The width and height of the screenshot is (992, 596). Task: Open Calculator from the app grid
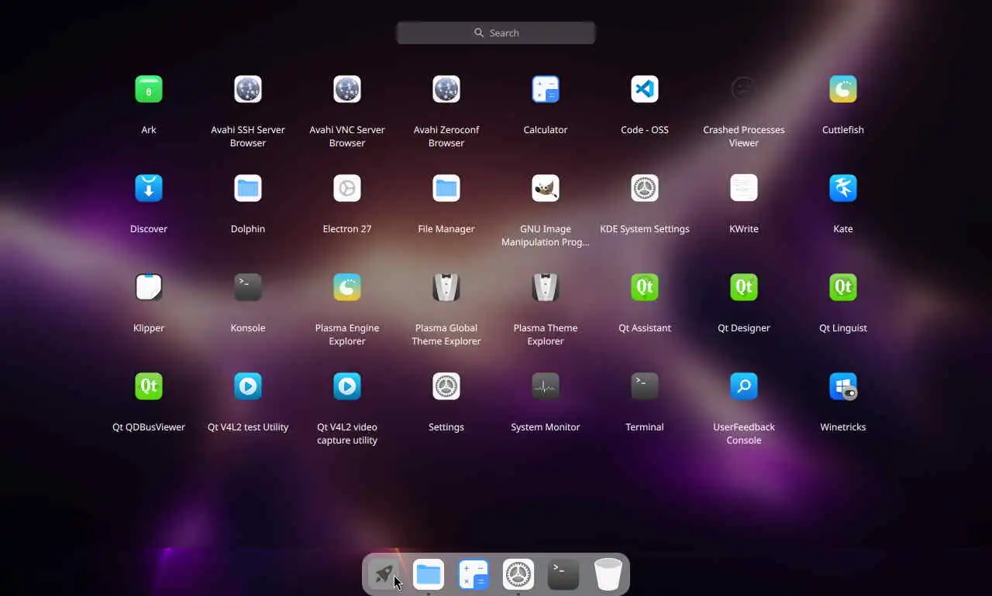pyautogui.click(x=546, y=89)
